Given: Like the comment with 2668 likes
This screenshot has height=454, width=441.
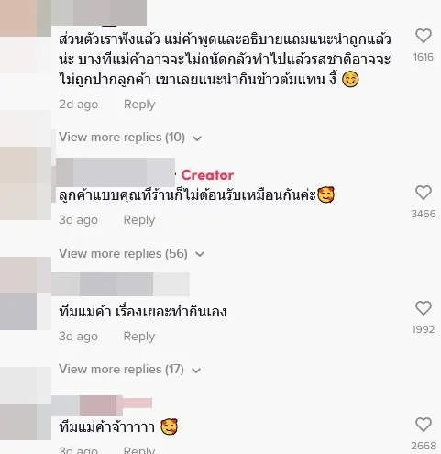Looking at the screenshot, I should (424, 425).
